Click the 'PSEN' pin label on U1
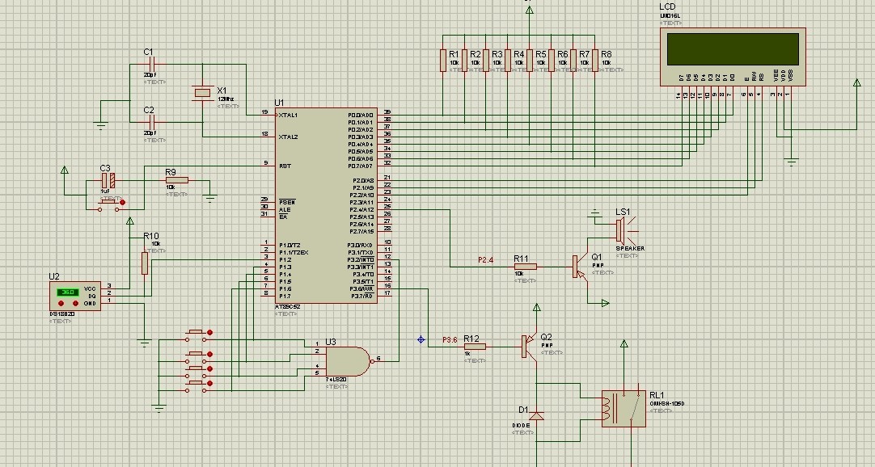The width and height of the screenshot is (875, 467). point(287,202)
